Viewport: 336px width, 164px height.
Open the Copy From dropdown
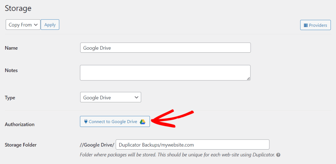click(x=23, y=25)
